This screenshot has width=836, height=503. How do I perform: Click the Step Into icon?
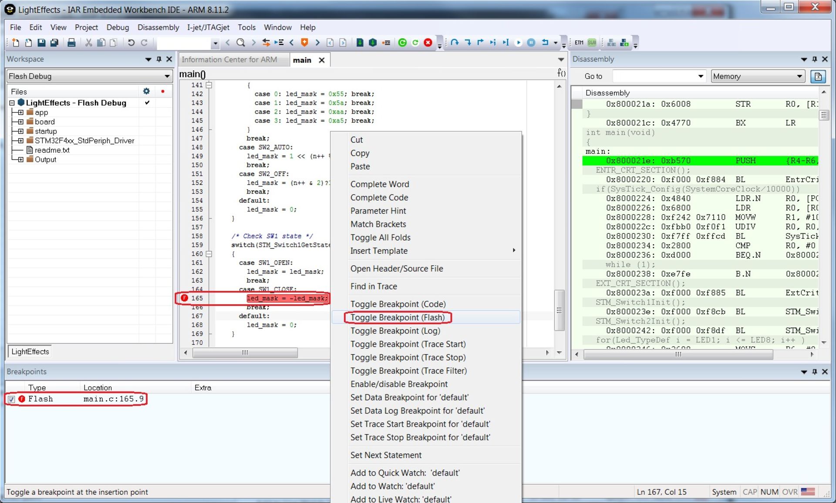coord(468,42)
